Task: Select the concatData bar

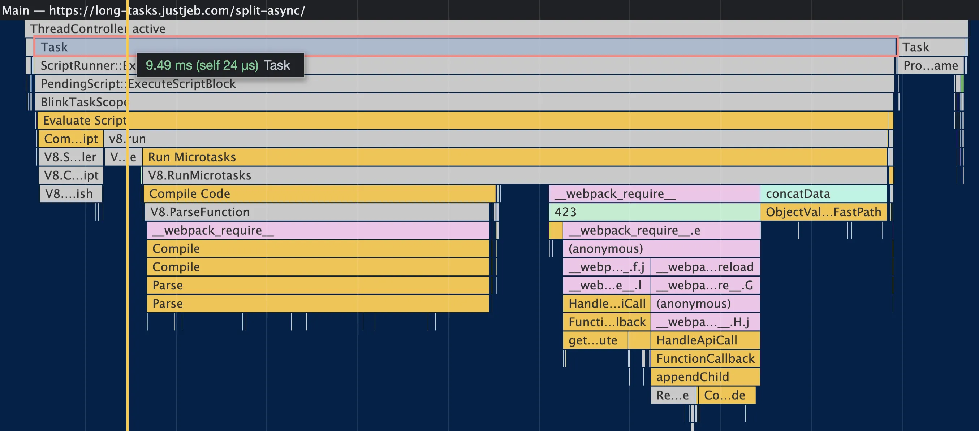Action: click(x=823, y=194)
